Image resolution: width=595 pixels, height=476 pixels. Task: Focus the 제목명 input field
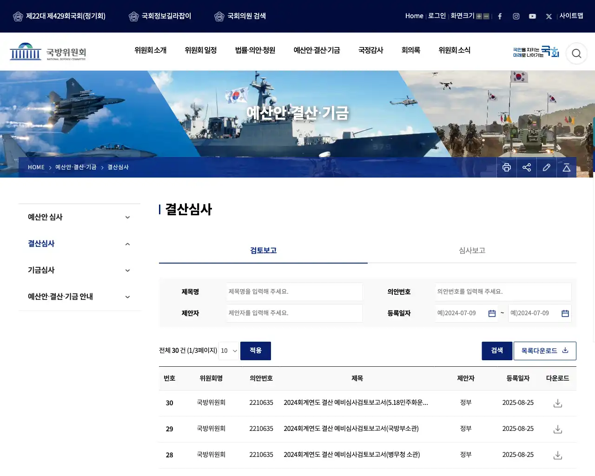click(295, 292)
